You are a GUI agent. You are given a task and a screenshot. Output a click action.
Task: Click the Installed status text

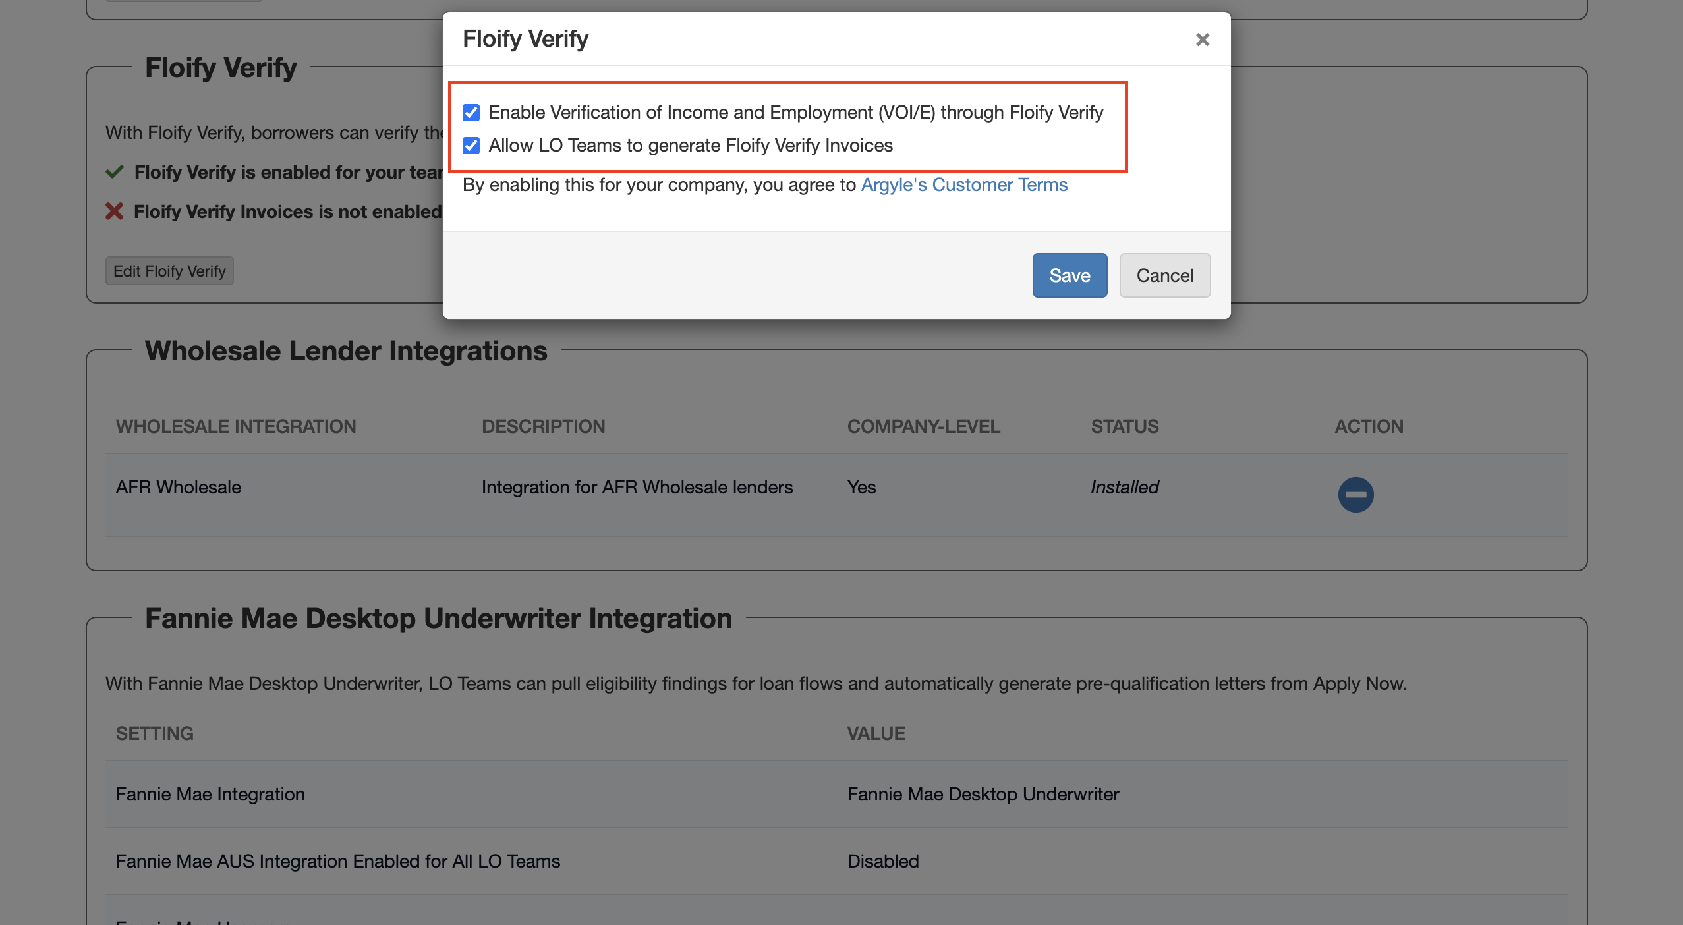point(1124,487)
